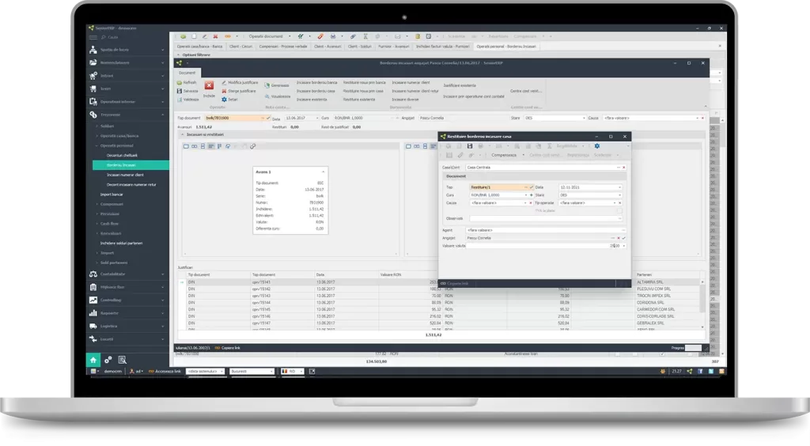Select Borderou incasari in sidebar tree
The width and height of the screenshot is (810, 446).
click(131, 165)
